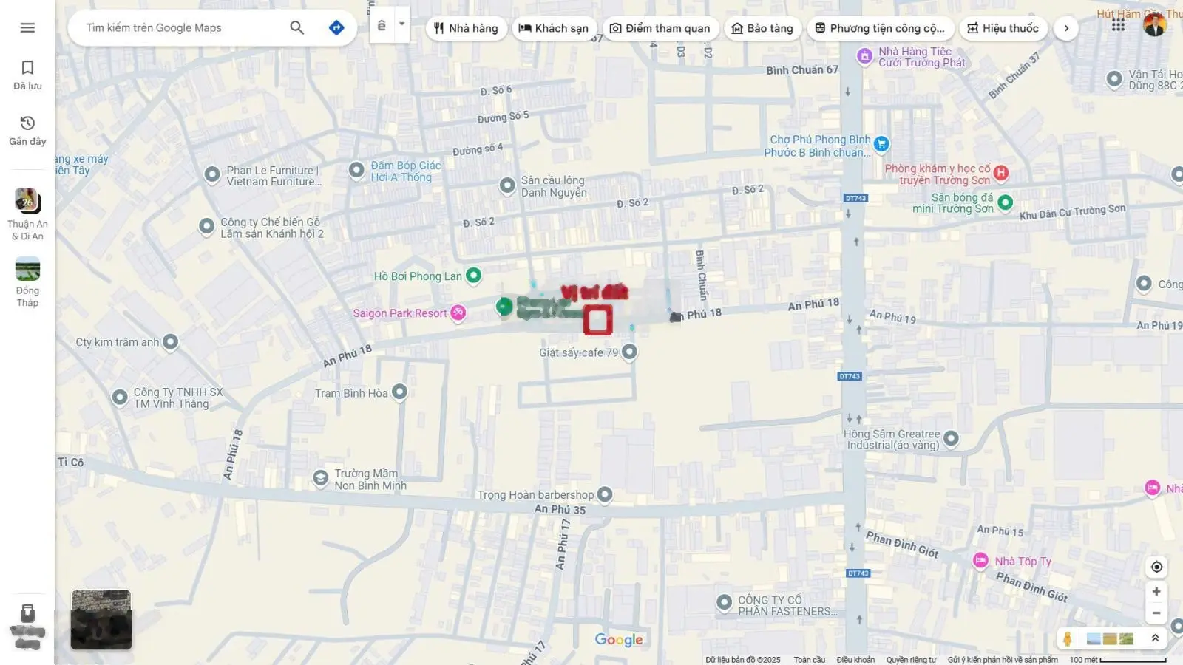Click Phòng khám y học cổ truyền marker
Screen dimensions: 1183x665
(1001, 173)
